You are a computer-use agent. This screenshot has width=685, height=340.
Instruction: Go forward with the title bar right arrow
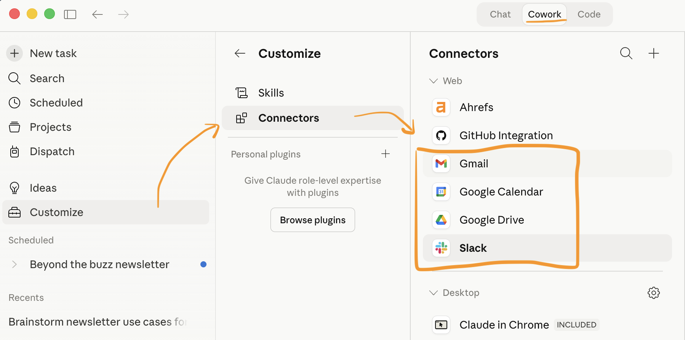(x=123, y=14)
